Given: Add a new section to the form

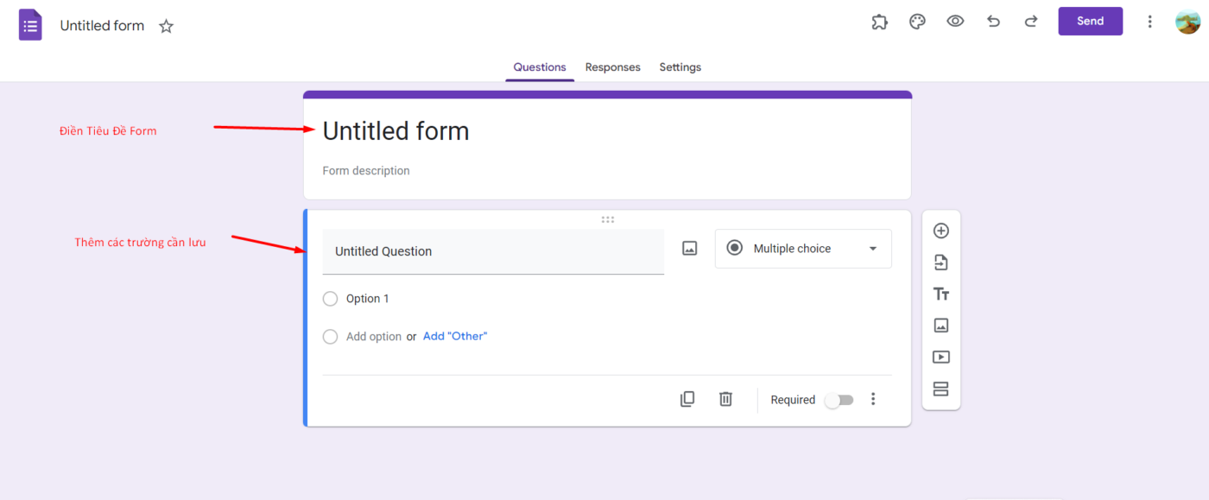Looking at the screenshot, I should pos(940,389).
